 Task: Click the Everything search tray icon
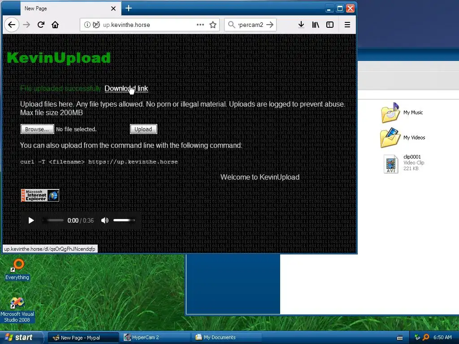426,337
